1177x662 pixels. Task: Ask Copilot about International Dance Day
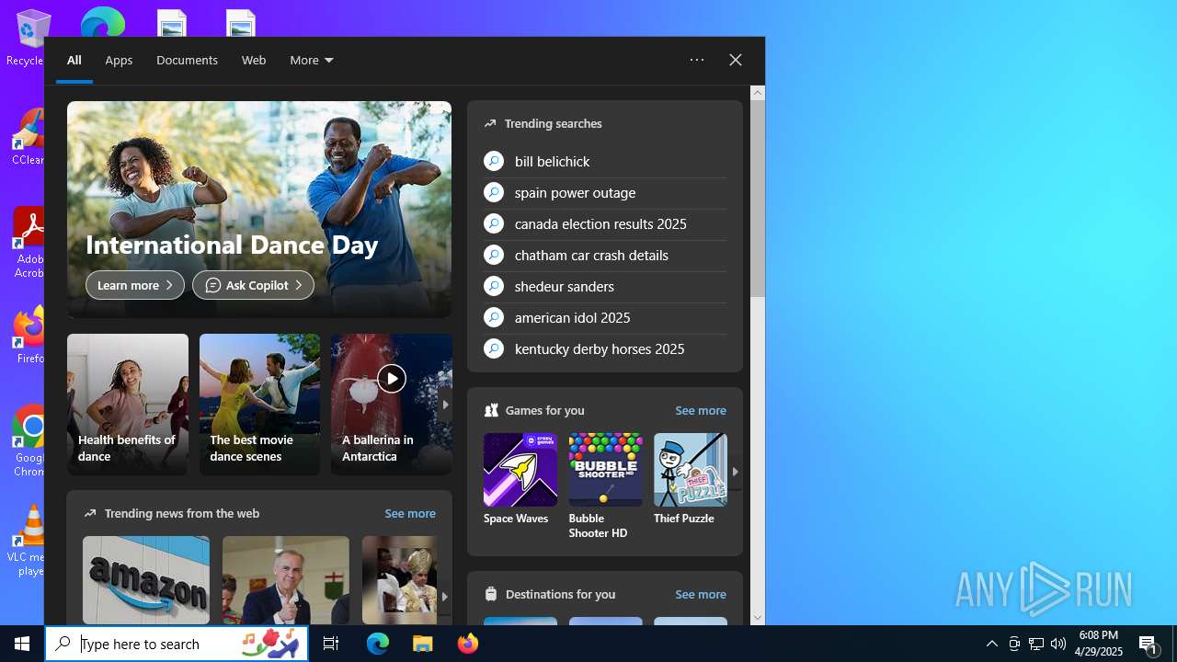(x=253, y=285)
